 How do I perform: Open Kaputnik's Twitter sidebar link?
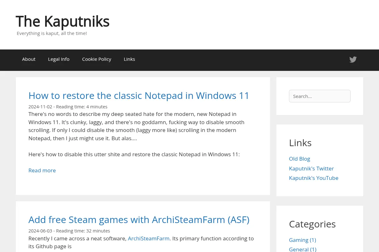tap(311, 169)
